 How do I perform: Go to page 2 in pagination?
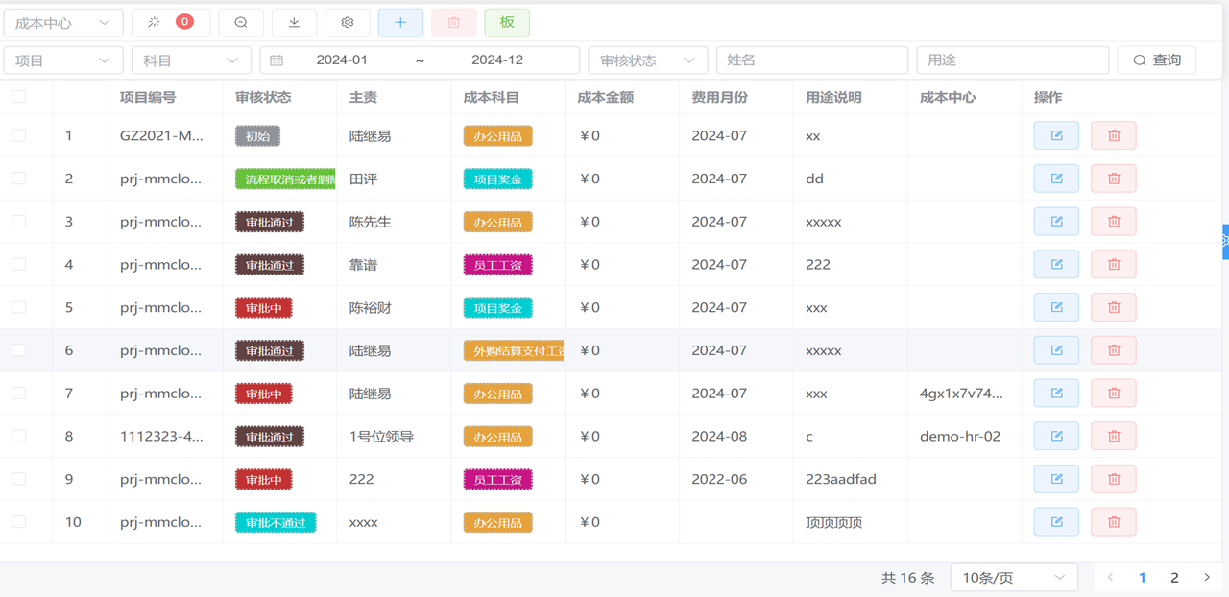(x=1174, y=578)
